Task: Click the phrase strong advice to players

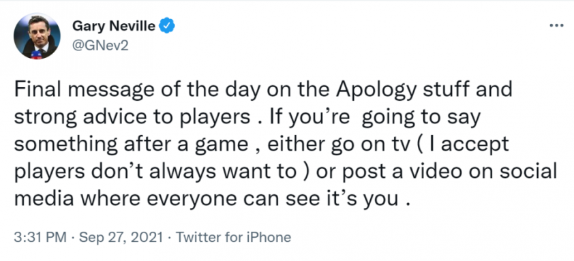Action: pyautogui.click(x=132, y=117)
